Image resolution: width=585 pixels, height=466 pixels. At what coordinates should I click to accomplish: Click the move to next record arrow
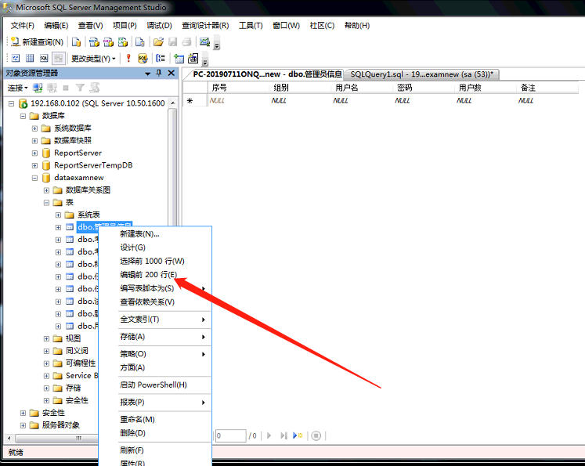(x=269, y=435)
